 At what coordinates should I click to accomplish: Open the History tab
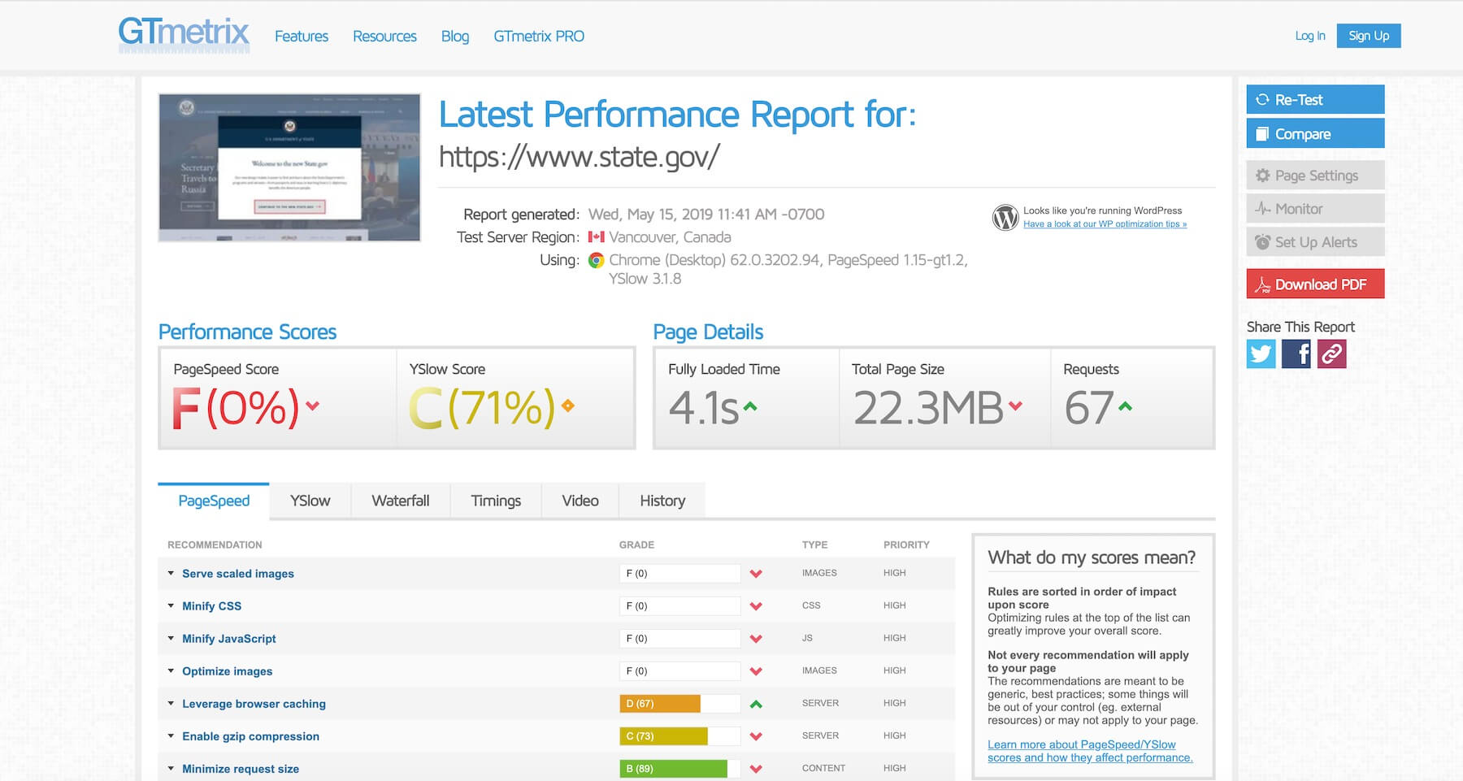pos(662,501)
